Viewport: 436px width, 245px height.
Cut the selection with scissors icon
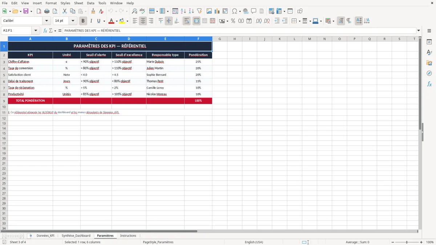pos(65,11)
